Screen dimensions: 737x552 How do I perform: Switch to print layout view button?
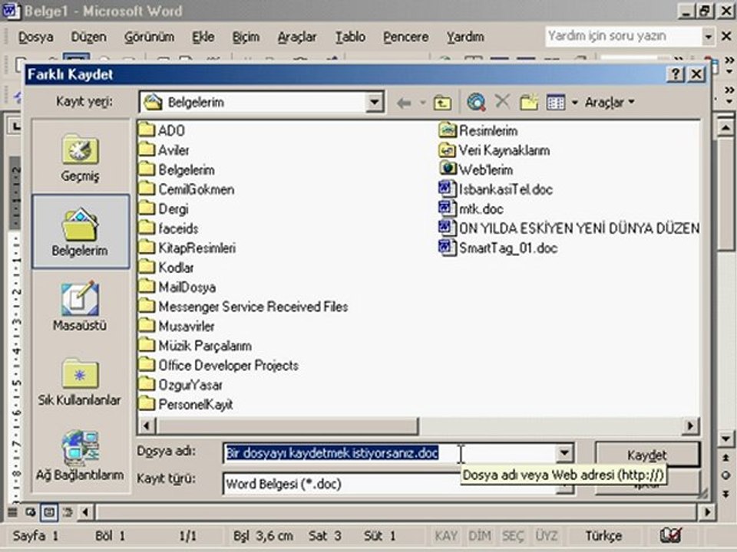(49, 512)
